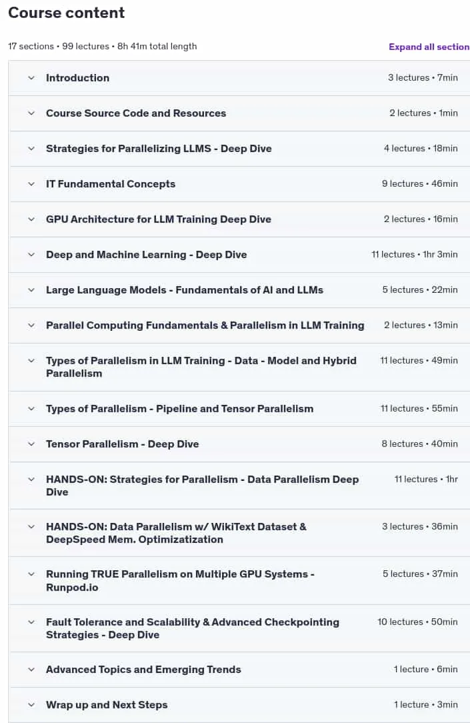Expand Large Language Models section arrow

(31, 290)
